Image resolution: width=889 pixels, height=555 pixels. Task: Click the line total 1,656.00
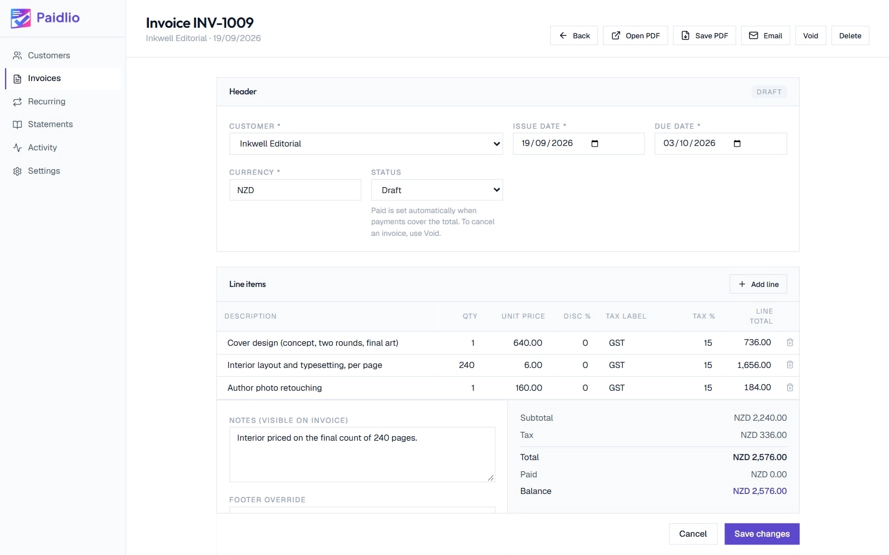point(754,365)
